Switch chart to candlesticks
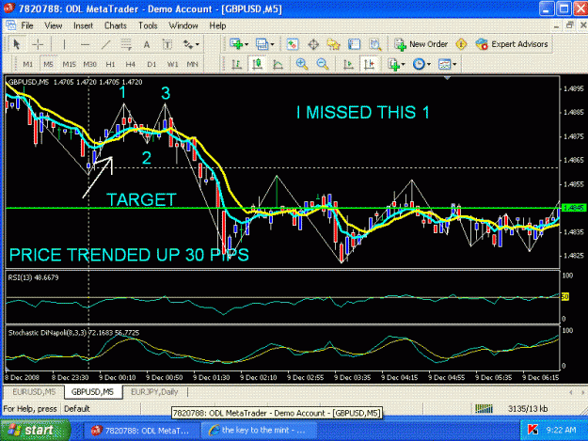This screenshot has height=441, width=588. (x=257, y=65)
